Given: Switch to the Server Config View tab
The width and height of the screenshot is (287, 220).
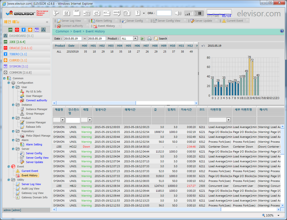Looking at the screenshot, I should [168, 20].
